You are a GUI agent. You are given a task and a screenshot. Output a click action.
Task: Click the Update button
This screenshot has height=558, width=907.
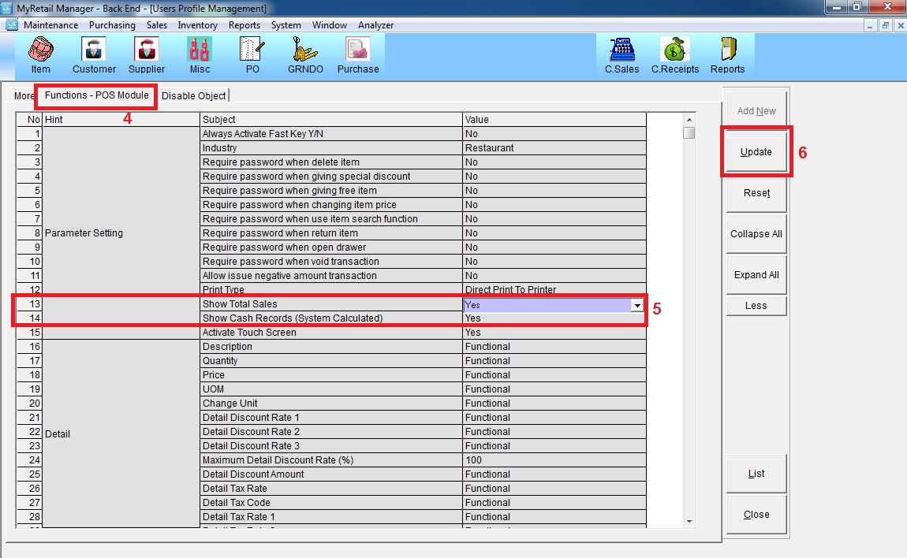pos(756,152)
